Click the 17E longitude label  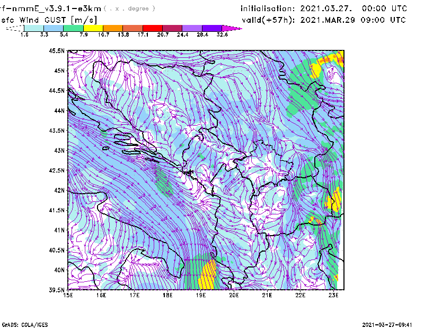[x=135, y=295]
